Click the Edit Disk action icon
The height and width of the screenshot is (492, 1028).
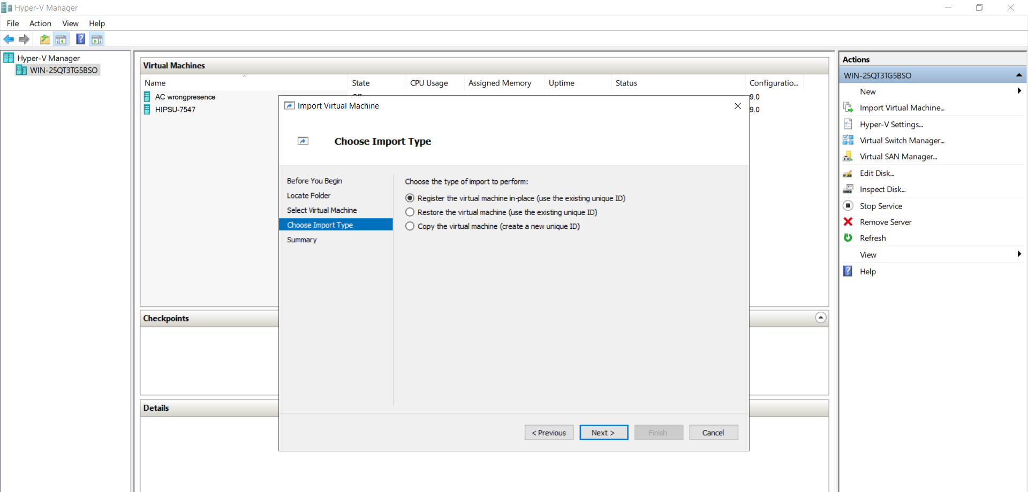848,173
